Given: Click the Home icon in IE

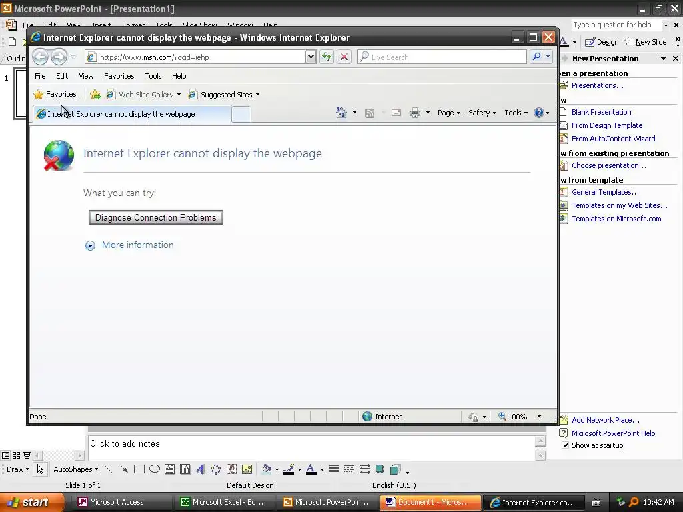Looking at the screenshot, I should pyautogui.click(x=341, y=113).
